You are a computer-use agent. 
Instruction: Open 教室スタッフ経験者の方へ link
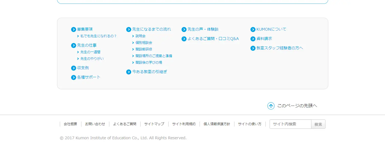[x=280, y=48]
